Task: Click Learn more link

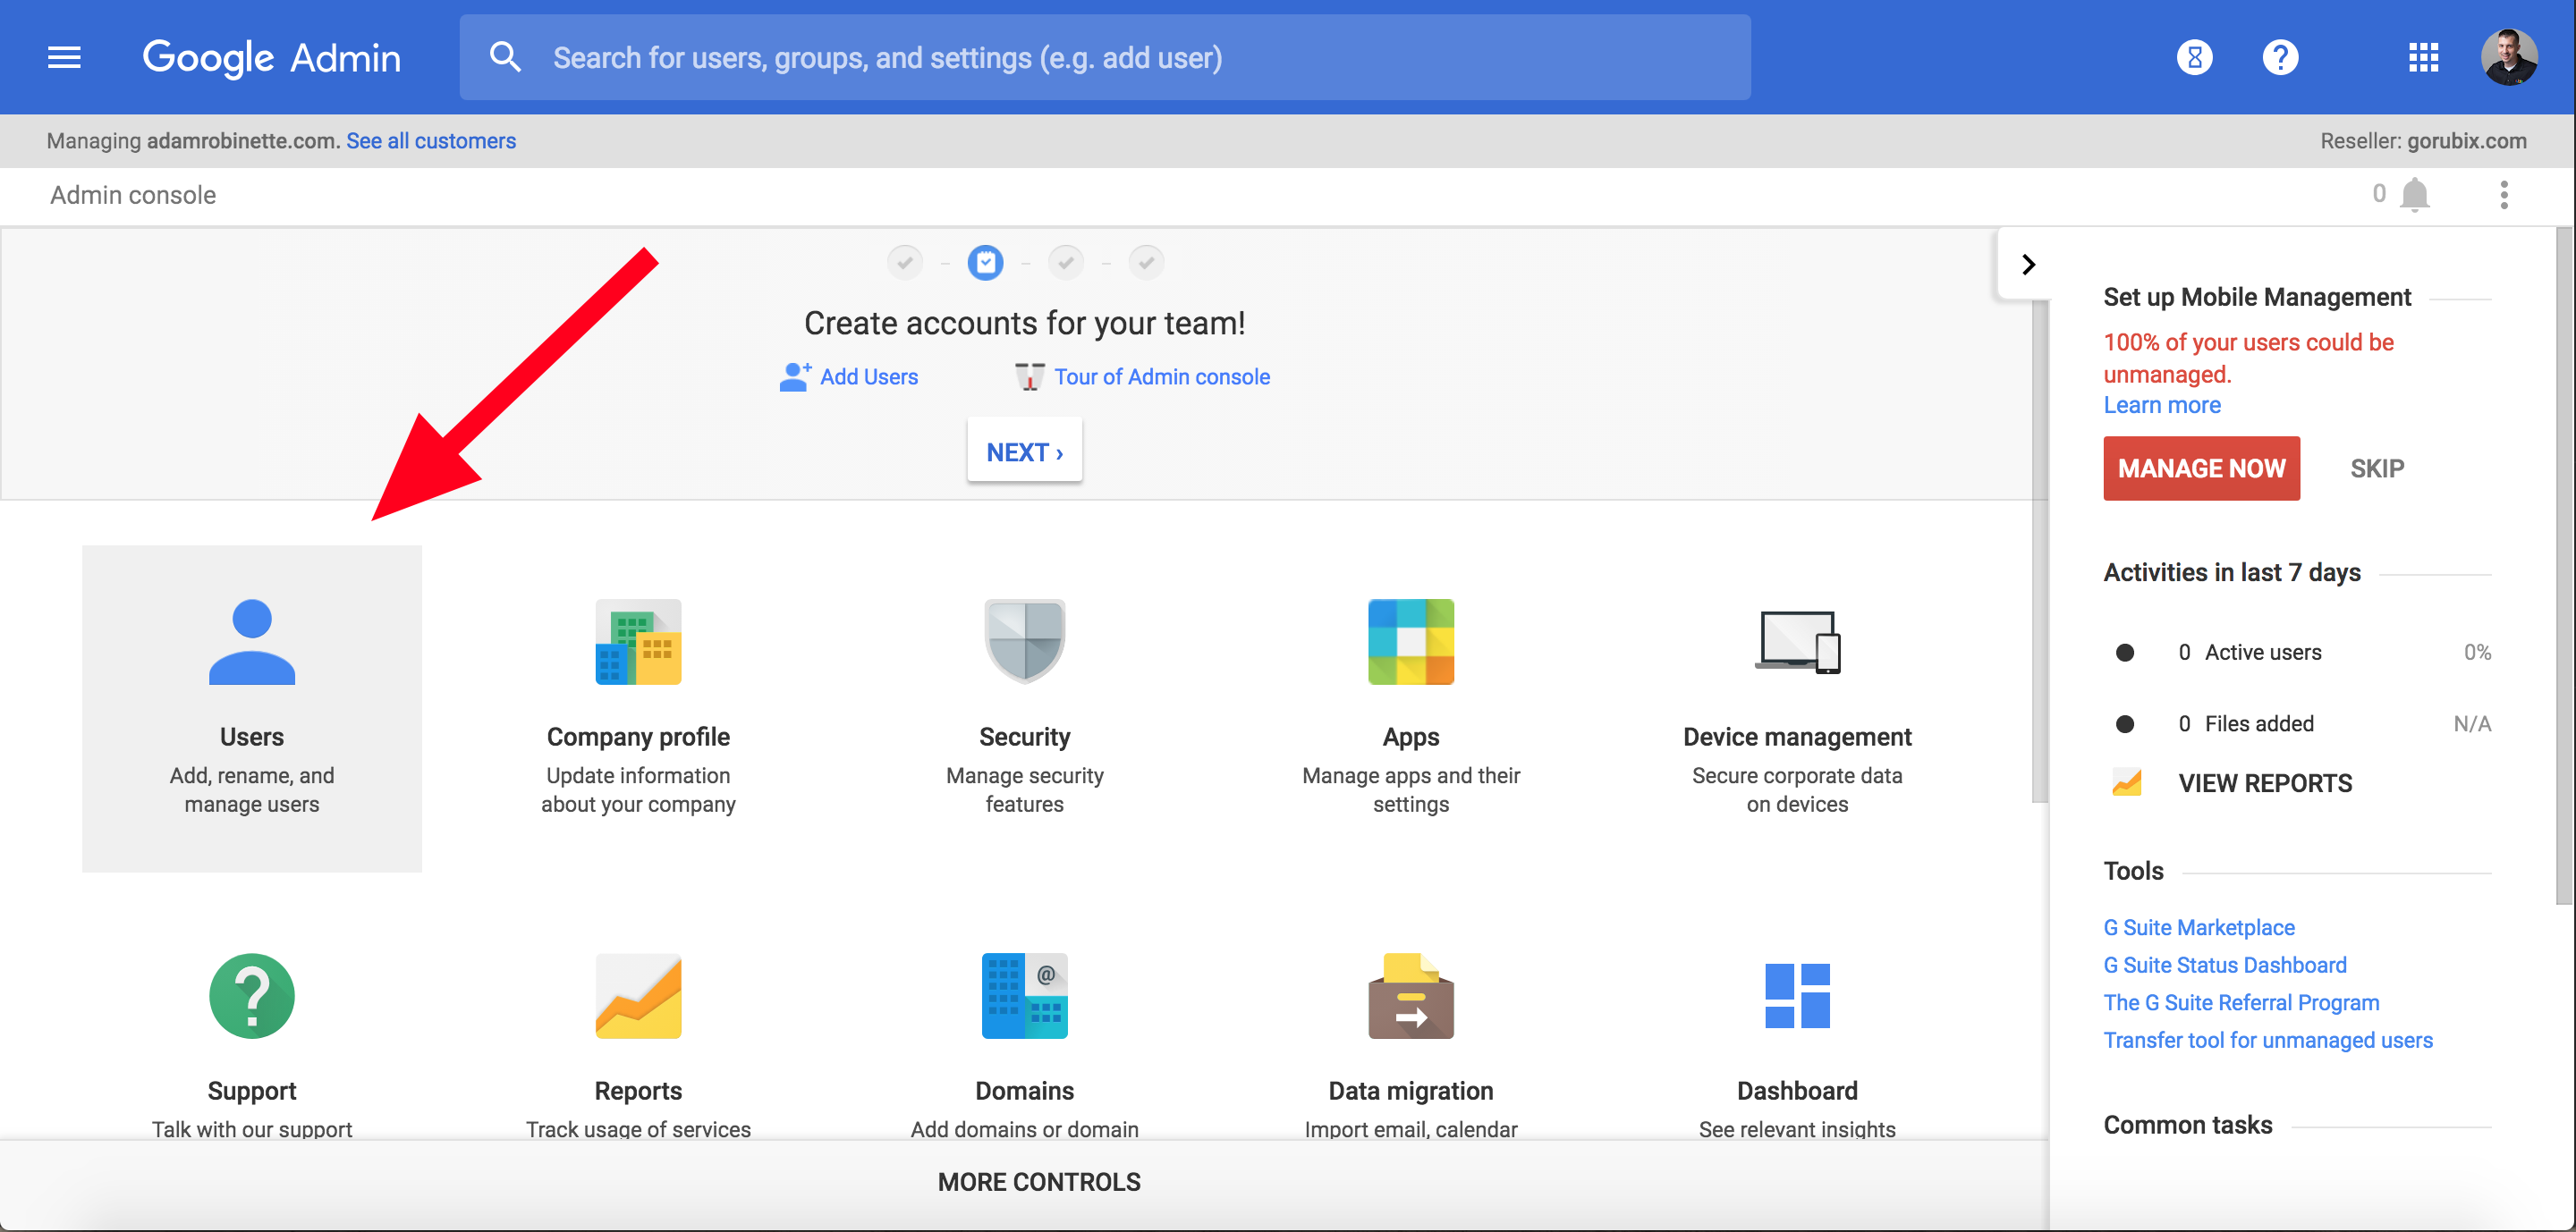Action: 2161,405
